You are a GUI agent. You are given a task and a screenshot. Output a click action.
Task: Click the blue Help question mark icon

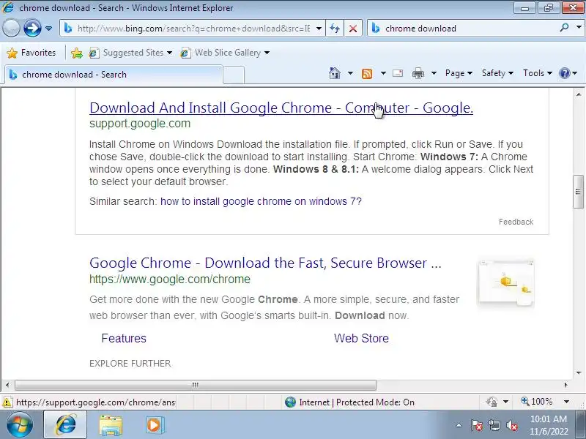[564, 73]
